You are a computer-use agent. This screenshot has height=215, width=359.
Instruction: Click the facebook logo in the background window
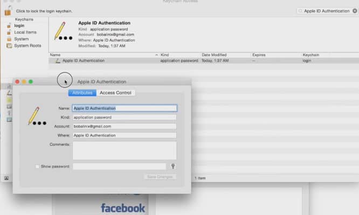click(x=123, y=208)
